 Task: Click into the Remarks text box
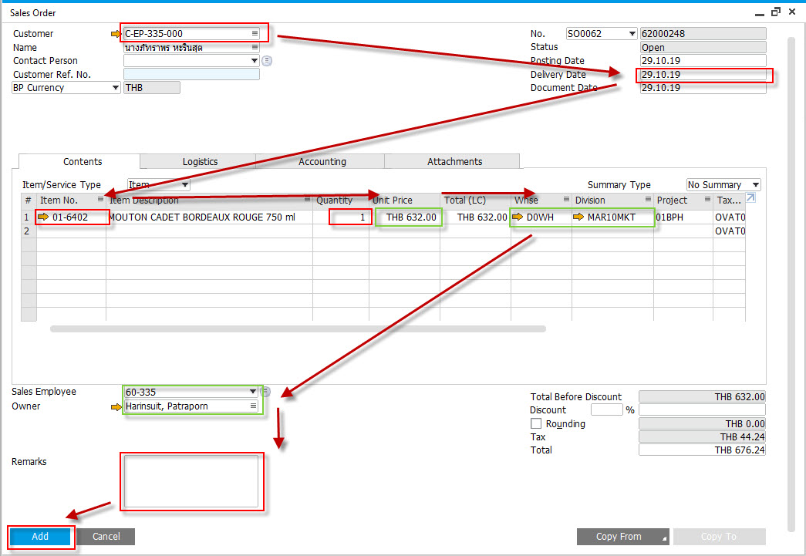coord(191,481)
